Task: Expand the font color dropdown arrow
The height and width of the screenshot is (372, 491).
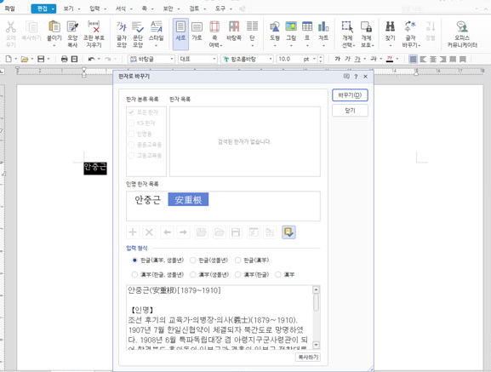Action: [397, 59]
